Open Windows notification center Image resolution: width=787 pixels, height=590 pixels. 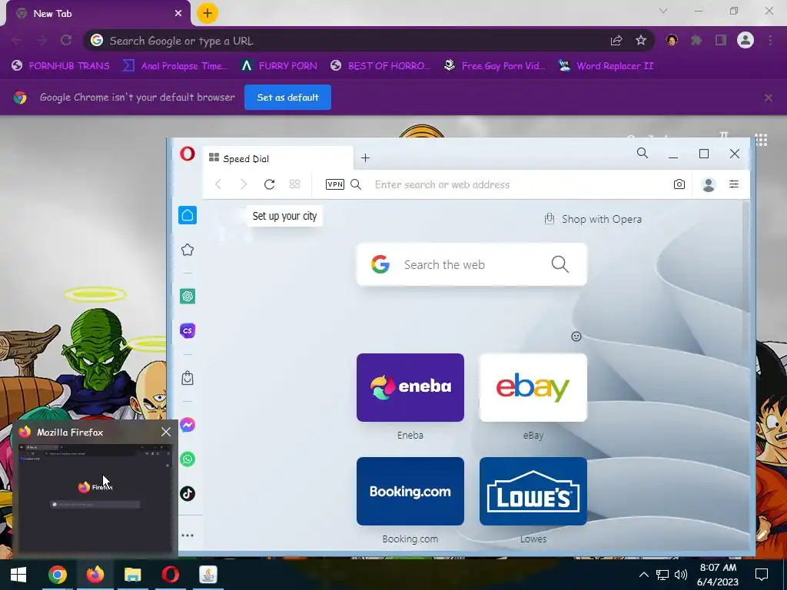[762, 575]
